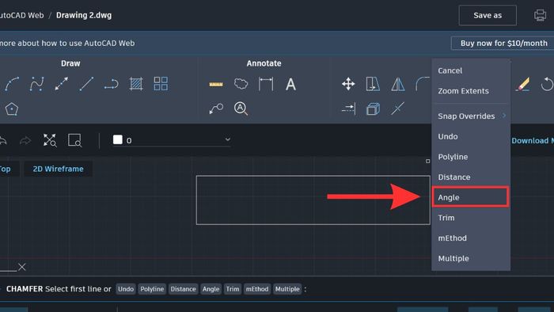This screenshot has height=312, width=554.
Task: Click the Zoom Extents toolbar icon
Action: pyautogui.click(x=50, y=140)
